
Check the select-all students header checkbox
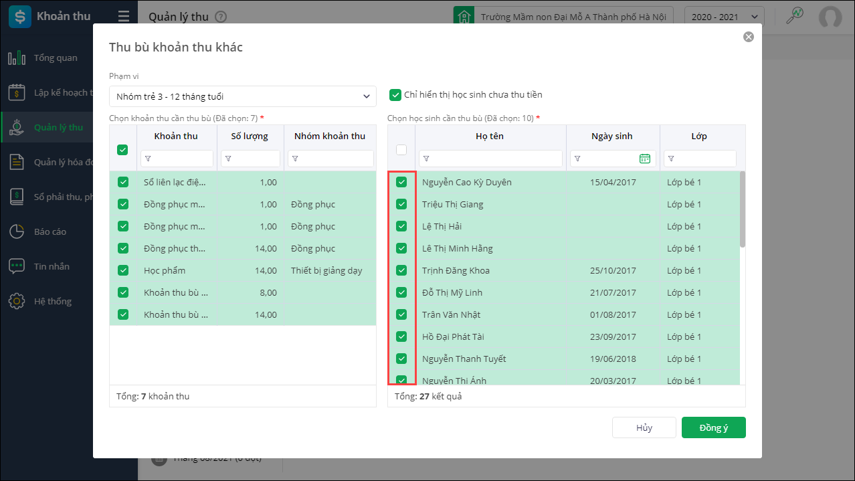point(401,150)
